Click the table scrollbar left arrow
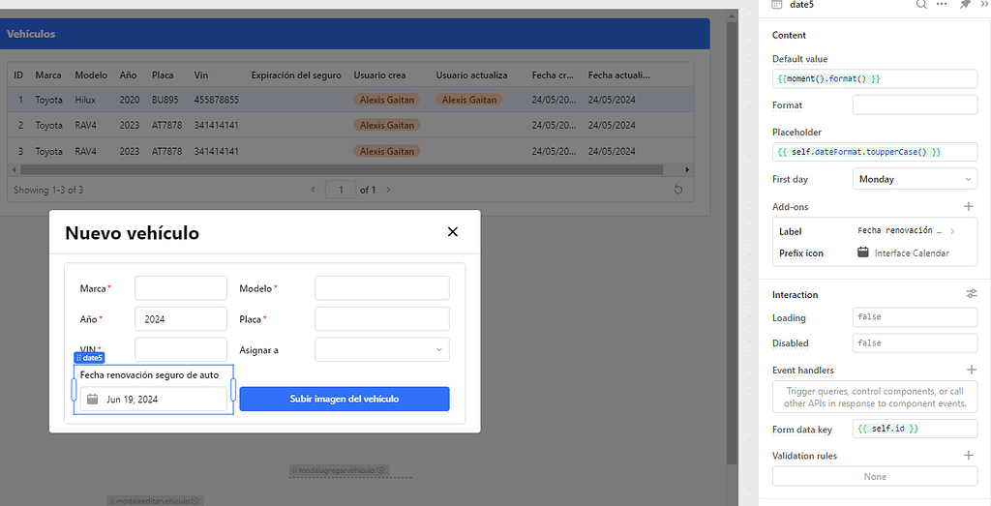 (14, 170)
